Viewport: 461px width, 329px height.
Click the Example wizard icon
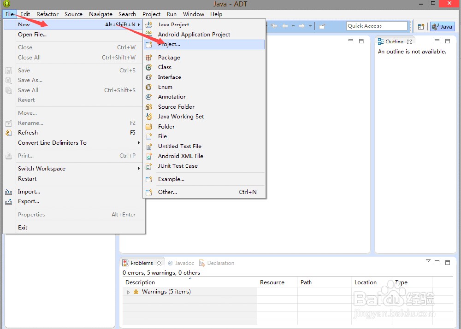pos(149,179)
